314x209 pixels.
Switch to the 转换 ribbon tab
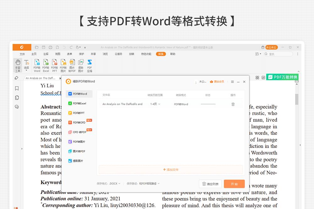click(161, 54)
